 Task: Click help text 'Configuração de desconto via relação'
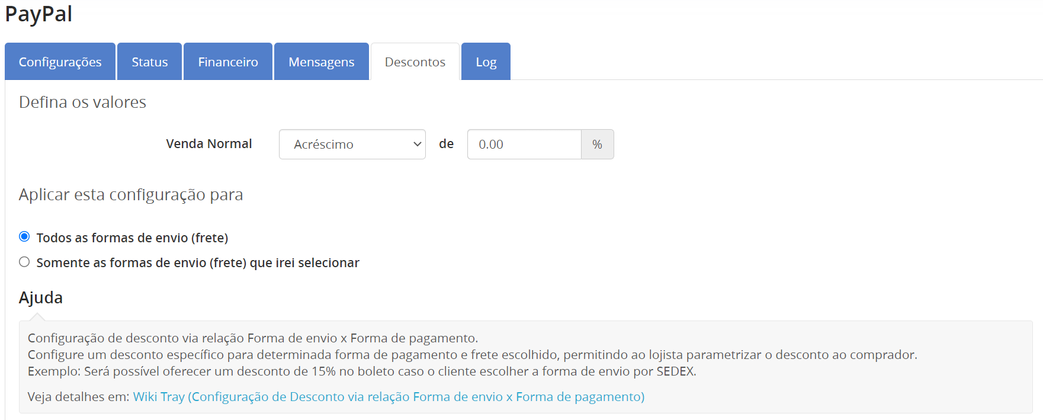(x=253, y=338)
